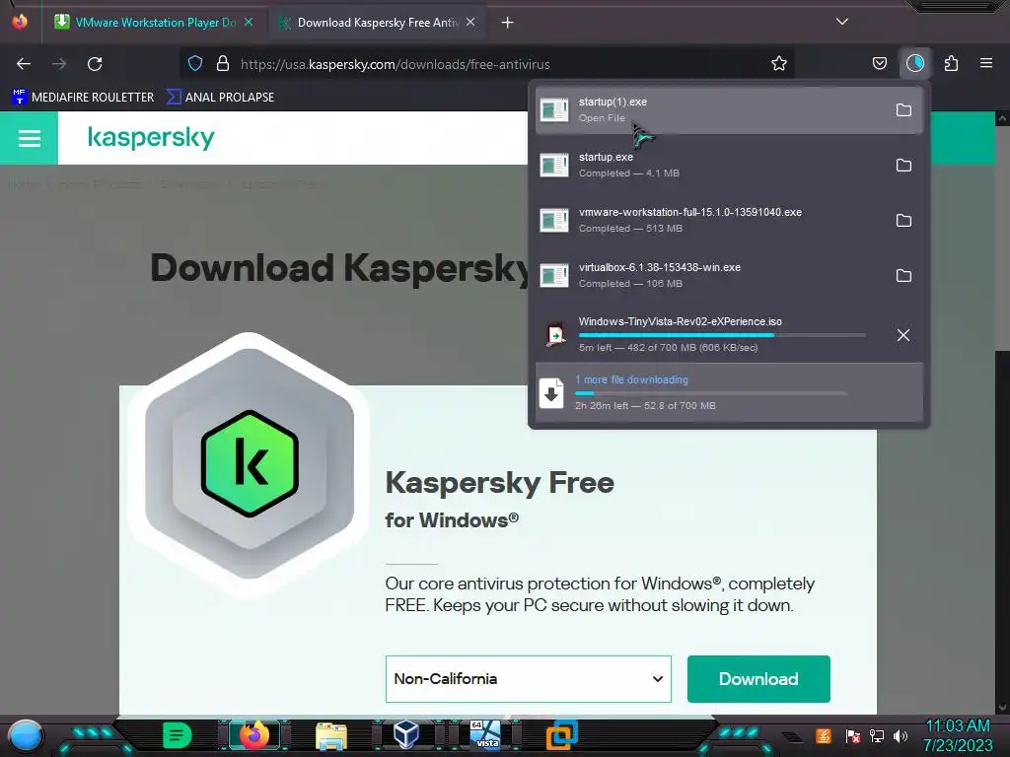Open the Windows Start orb
Viewport: 1010px width, 757px height.
click(26, 735)
